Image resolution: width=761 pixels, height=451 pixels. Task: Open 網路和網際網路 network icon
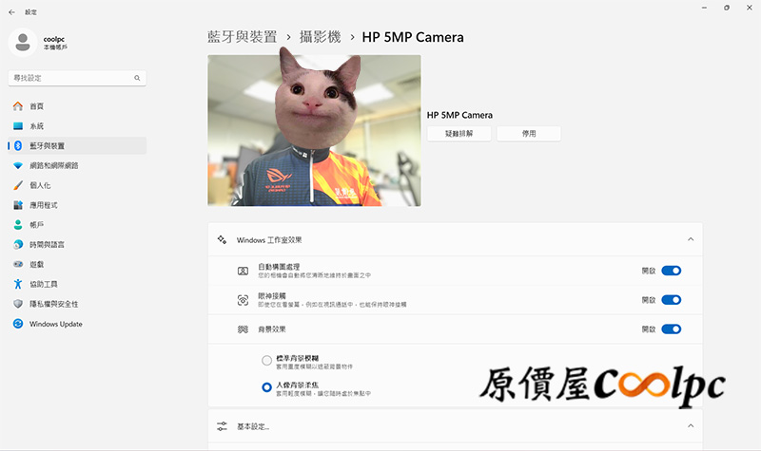[x=18, y=165]
